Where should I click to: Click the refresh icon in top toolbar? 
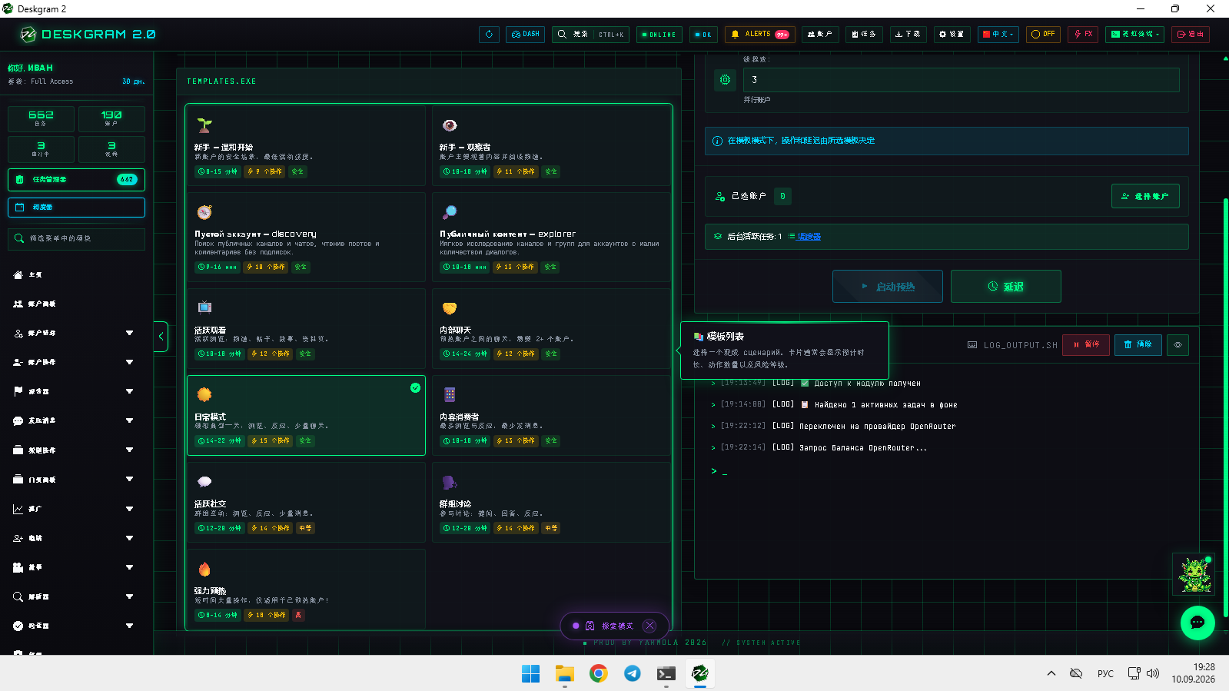(489, 35)
